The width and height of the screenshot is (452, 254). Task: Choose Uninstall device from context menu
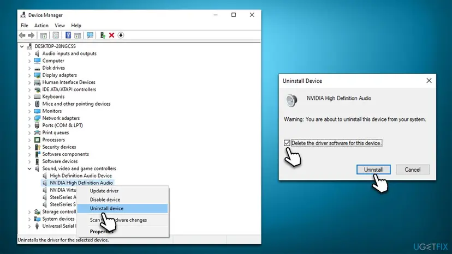point(122,208)
